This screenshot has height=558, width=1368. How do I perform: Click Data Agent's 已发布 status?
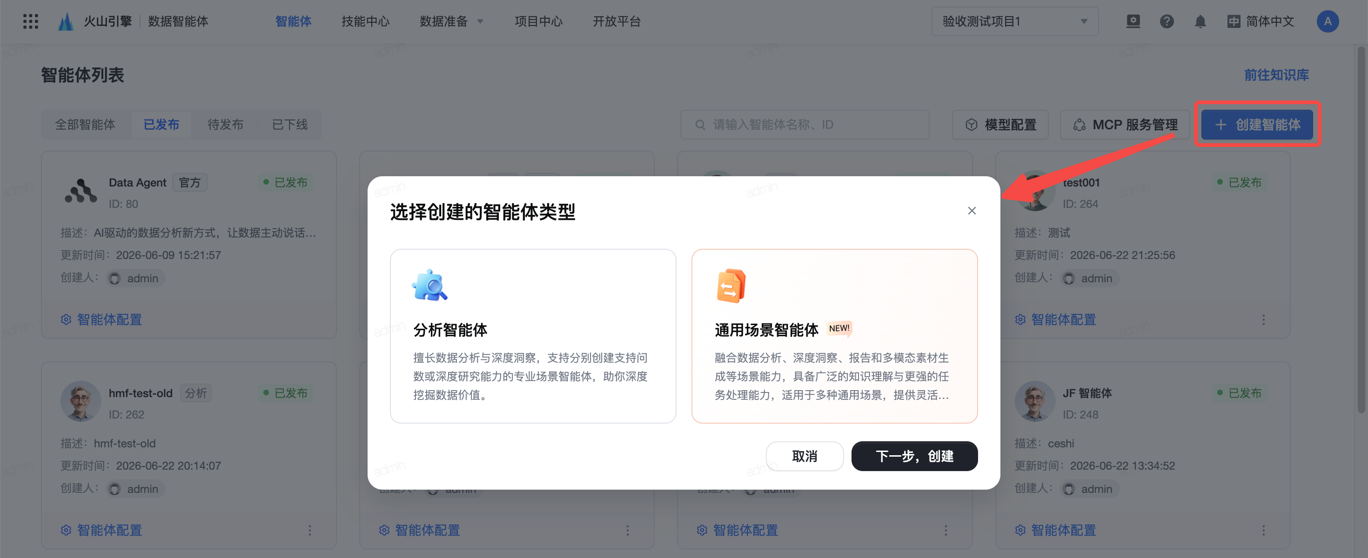click(285, 182)
